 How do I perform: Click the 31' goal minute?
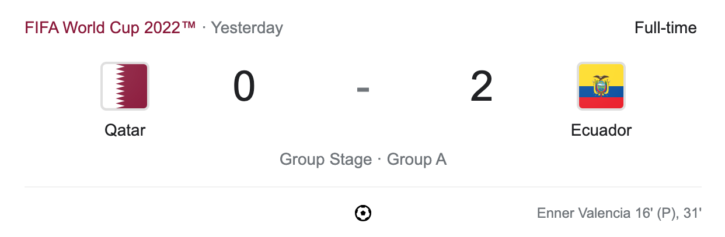coord(691,213)
